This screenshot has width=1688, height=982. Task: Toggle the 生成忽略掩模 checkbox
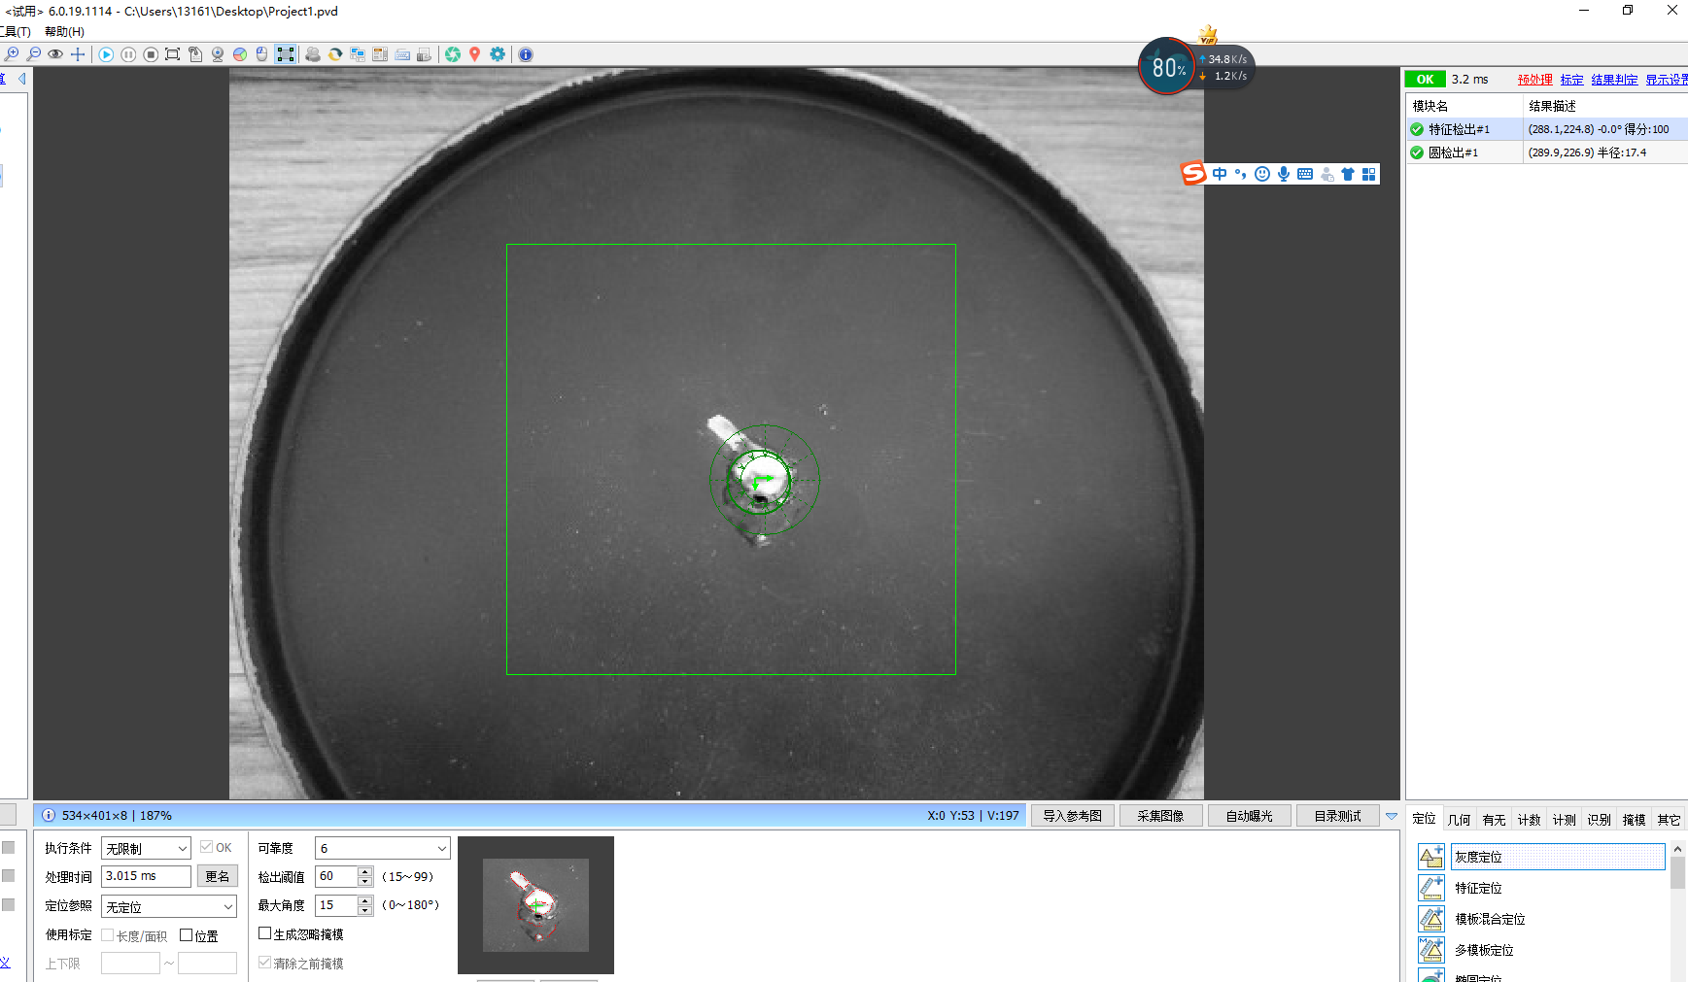[x=264, y=933]
